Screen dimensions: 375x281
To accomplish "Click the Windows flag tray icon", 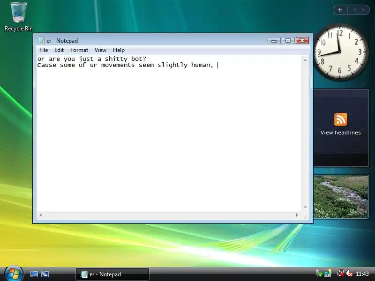I will coord(327,274).
